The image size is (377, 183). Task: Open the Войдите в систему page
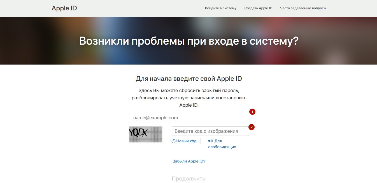click(x=220, y=8)
